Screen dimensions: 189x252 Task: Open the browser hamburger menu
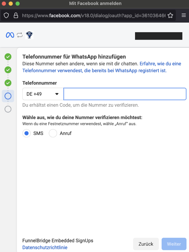tap(184, 15)
